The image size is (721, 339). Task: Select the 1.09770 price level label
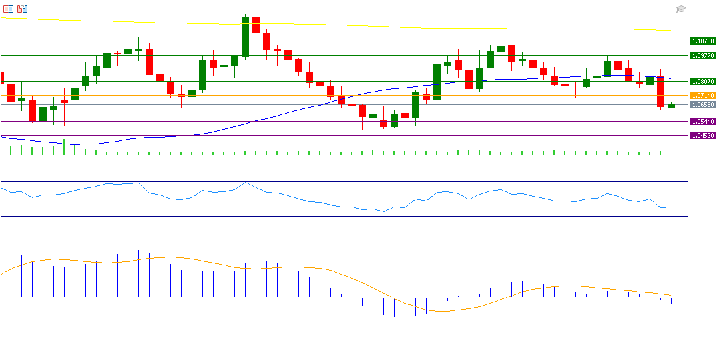(x=703, y=55)
